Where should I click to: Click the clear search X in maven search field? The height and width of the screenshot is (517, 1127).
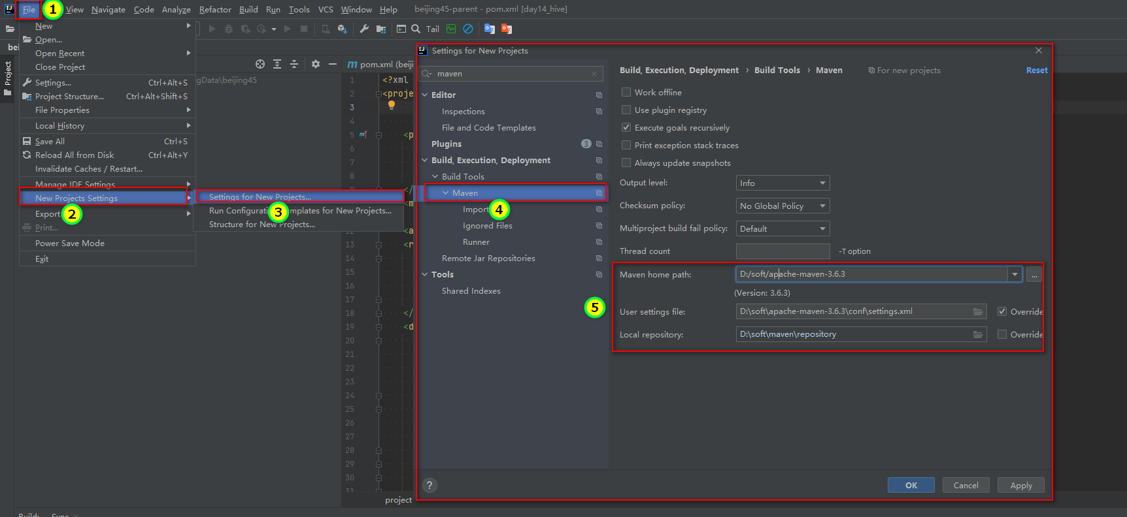click(x=594, y=74)
